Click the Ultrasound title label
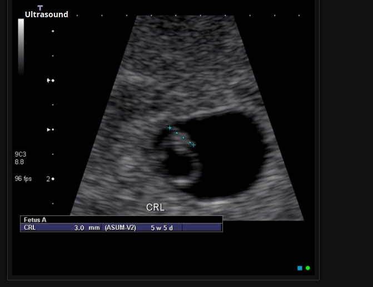Image resolution: width=373 pixels, height=287 pixels. (47, 14)
